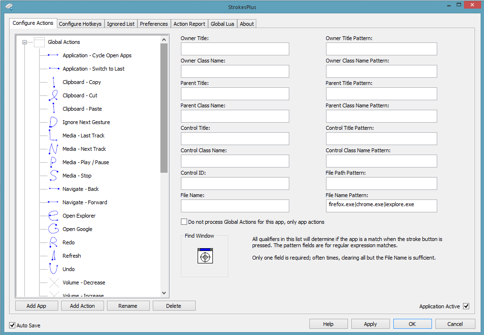Click the Clipboard Copy gesture icon
Image resolution: width=484 pixels, height=335 pixels.
click(53, 82)
